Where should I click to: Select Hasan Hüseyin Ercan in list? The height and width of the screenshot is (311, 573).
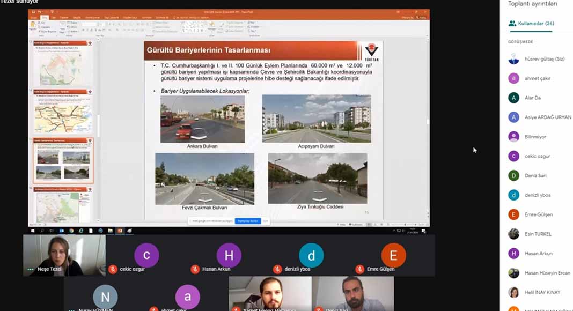[540, 273]
